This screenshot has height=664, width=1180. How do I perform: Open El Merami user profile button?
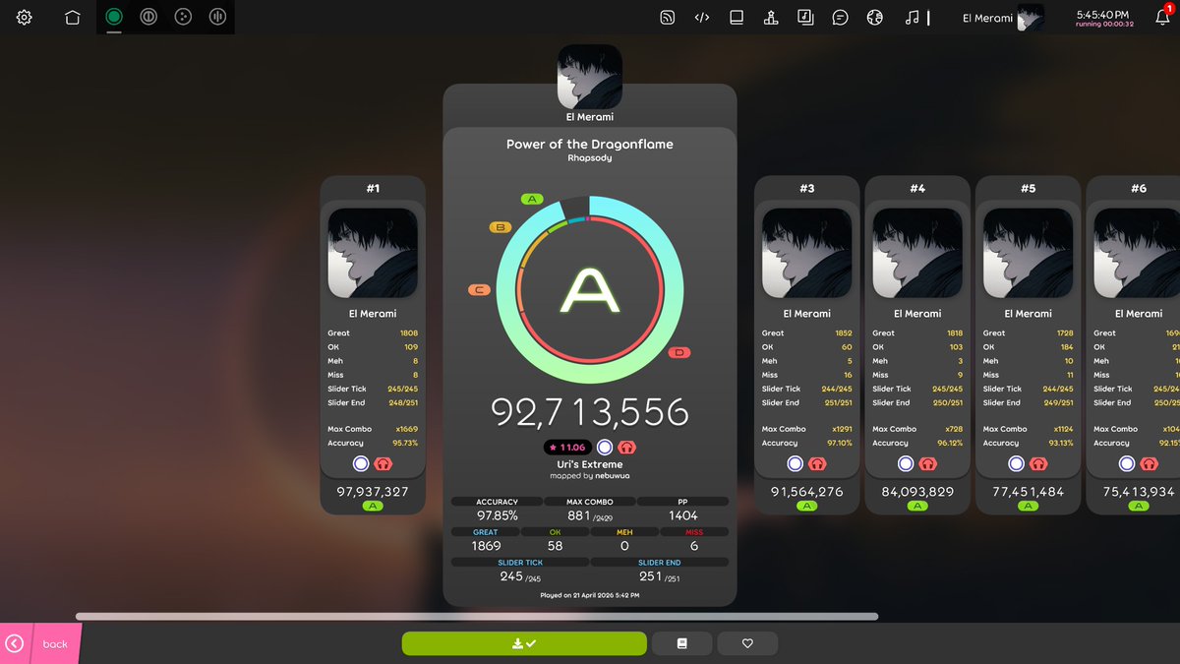click(1003, 17)
